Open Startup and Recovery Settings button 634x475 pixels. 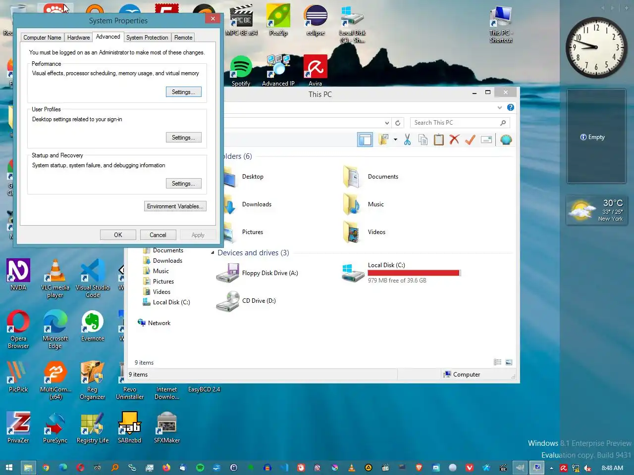[183, 184]
